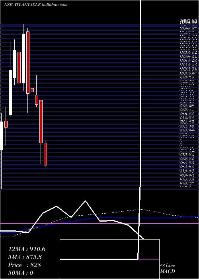Image resolution: width=199 pixels, height=279 pixels.
Task: Click the Price : 828 label
Action: pyautogui.click(x=25, y=265)
